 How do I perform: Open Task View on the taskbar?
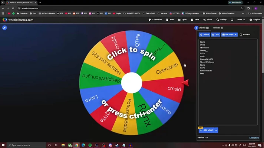[56, 145]
